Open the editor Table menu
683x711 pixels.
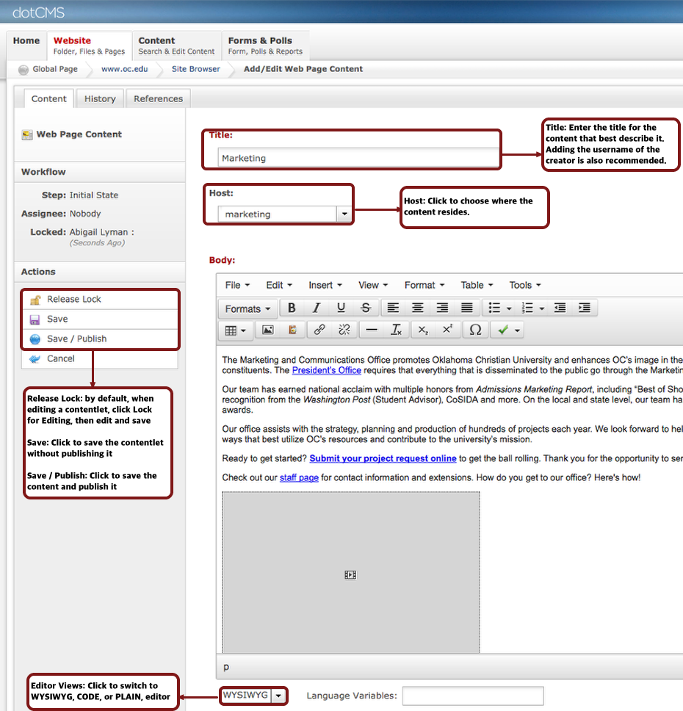coord(476,285)
